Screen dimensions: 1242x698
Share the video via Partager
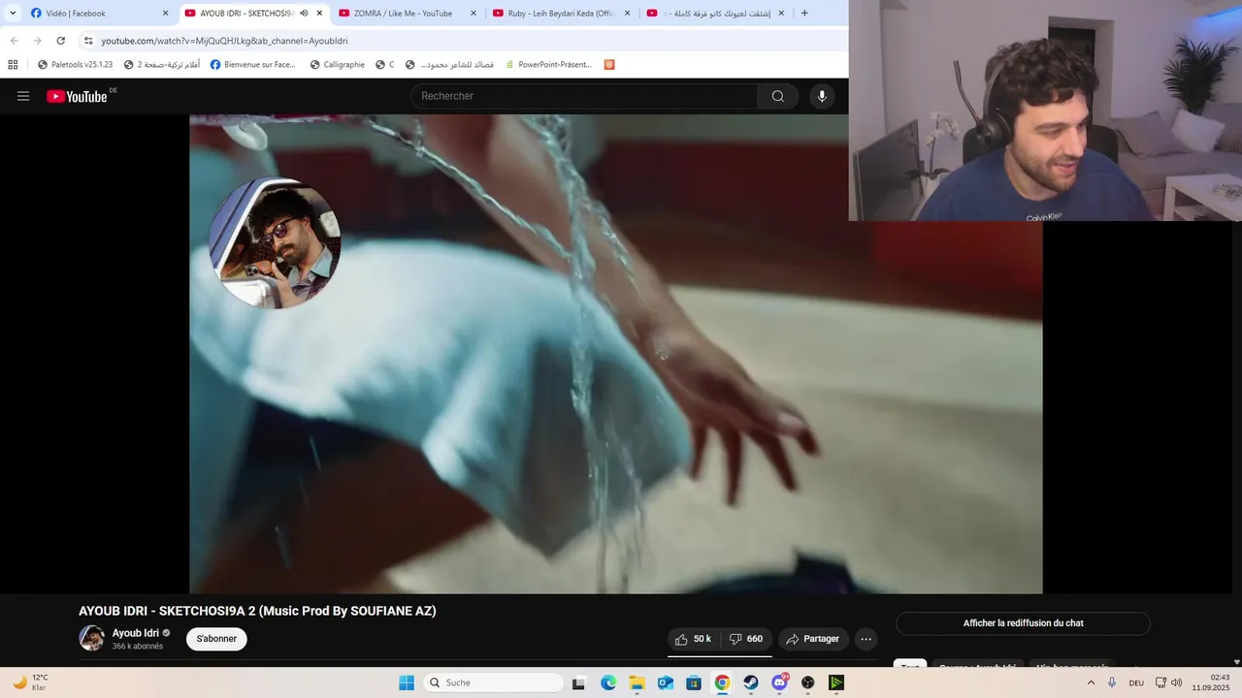(x=813, y=639)
